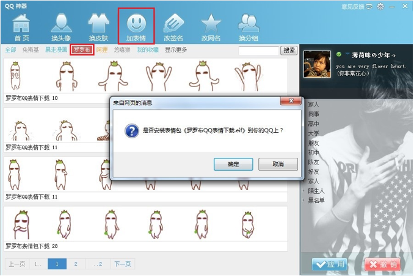This screenshot has height=276, width=414.
Task: Select the 朋友 contact group
Action: point(313,143)
